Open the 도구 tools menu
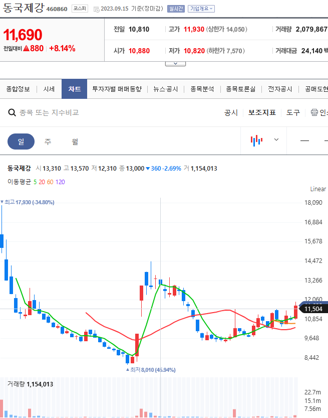Viewport: 328px width, 418px height. tap(293, 112)
